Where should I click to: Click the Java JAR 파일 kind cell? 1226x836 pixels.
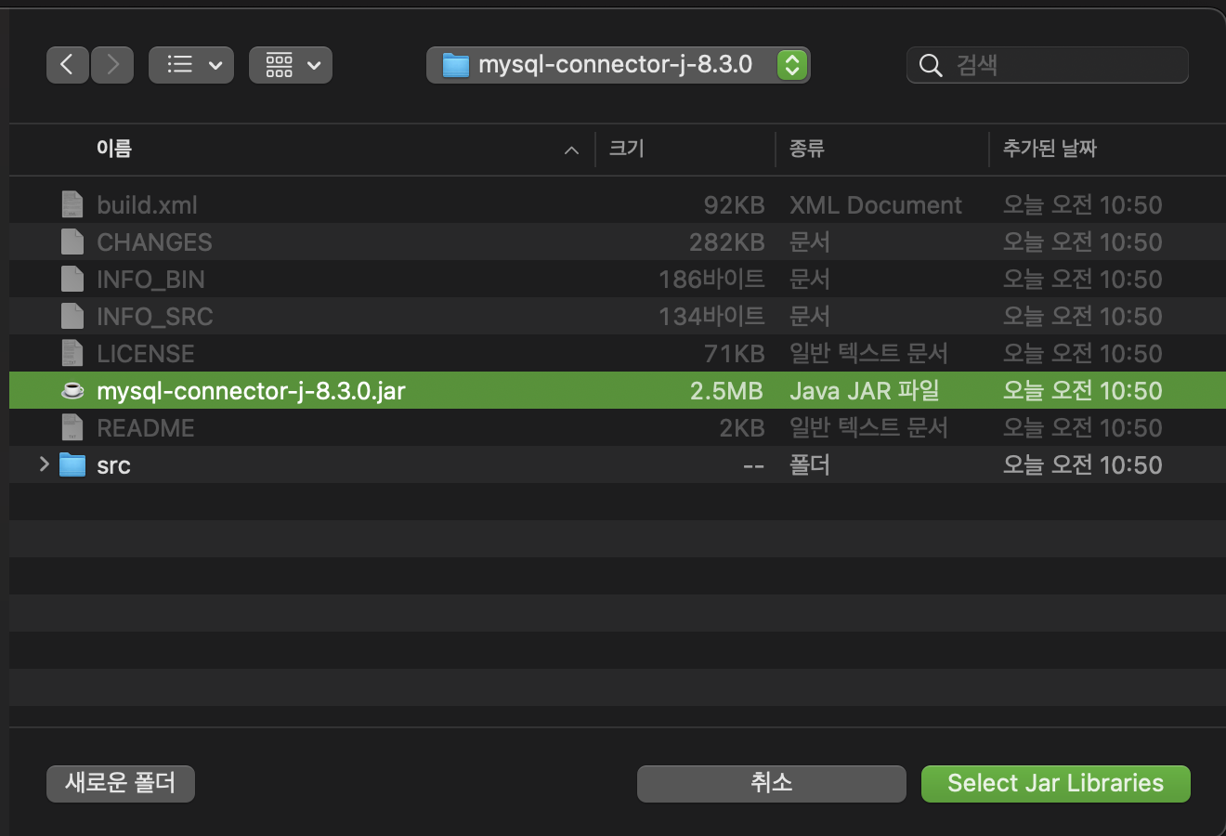click(865, 390)
